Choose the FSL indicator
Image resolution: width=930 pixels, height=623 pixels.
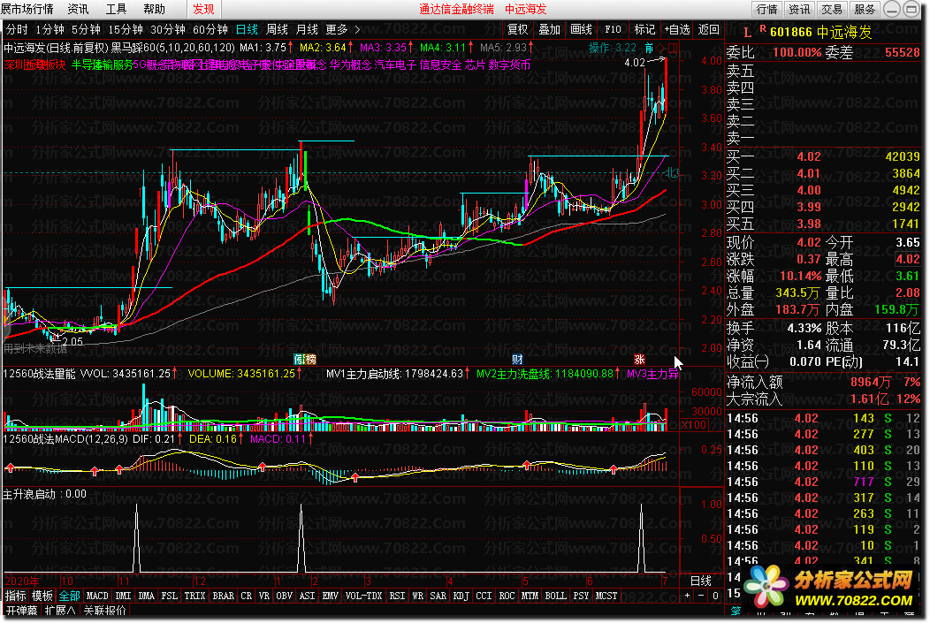click(170, 596)
